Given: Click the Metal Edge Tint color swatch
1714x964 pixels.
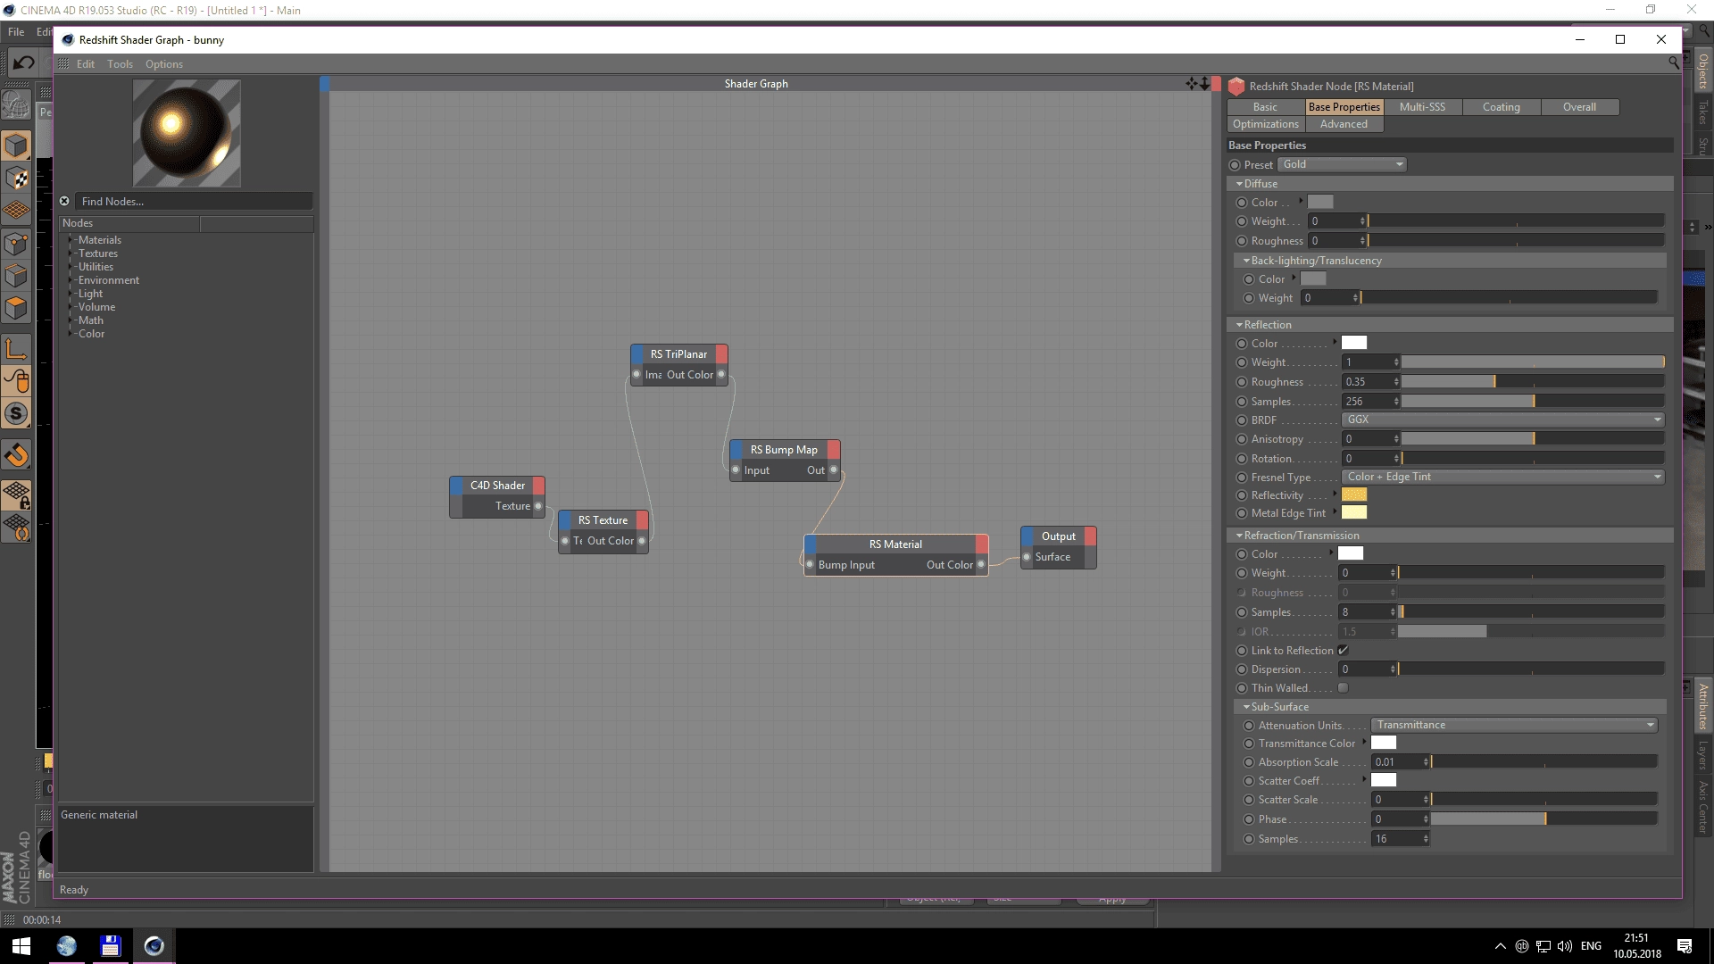Looking at the screenshot, I should 1354,512.
